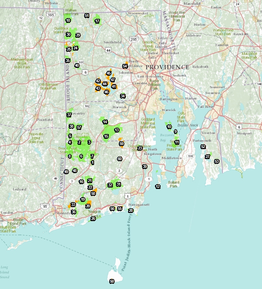Click marker 28 near Narragansett
This screenshot has width=262, height=289.
click(x=131, y=210)
